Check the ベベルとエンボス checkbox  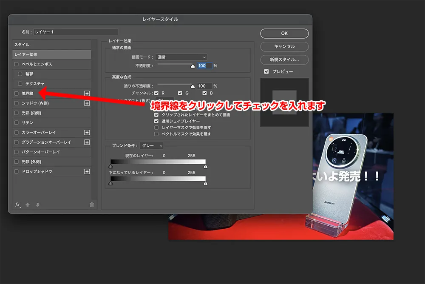17,64
